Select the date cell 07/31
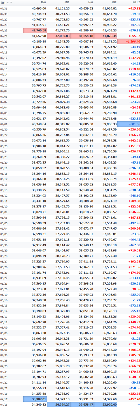 pos(4,8)
